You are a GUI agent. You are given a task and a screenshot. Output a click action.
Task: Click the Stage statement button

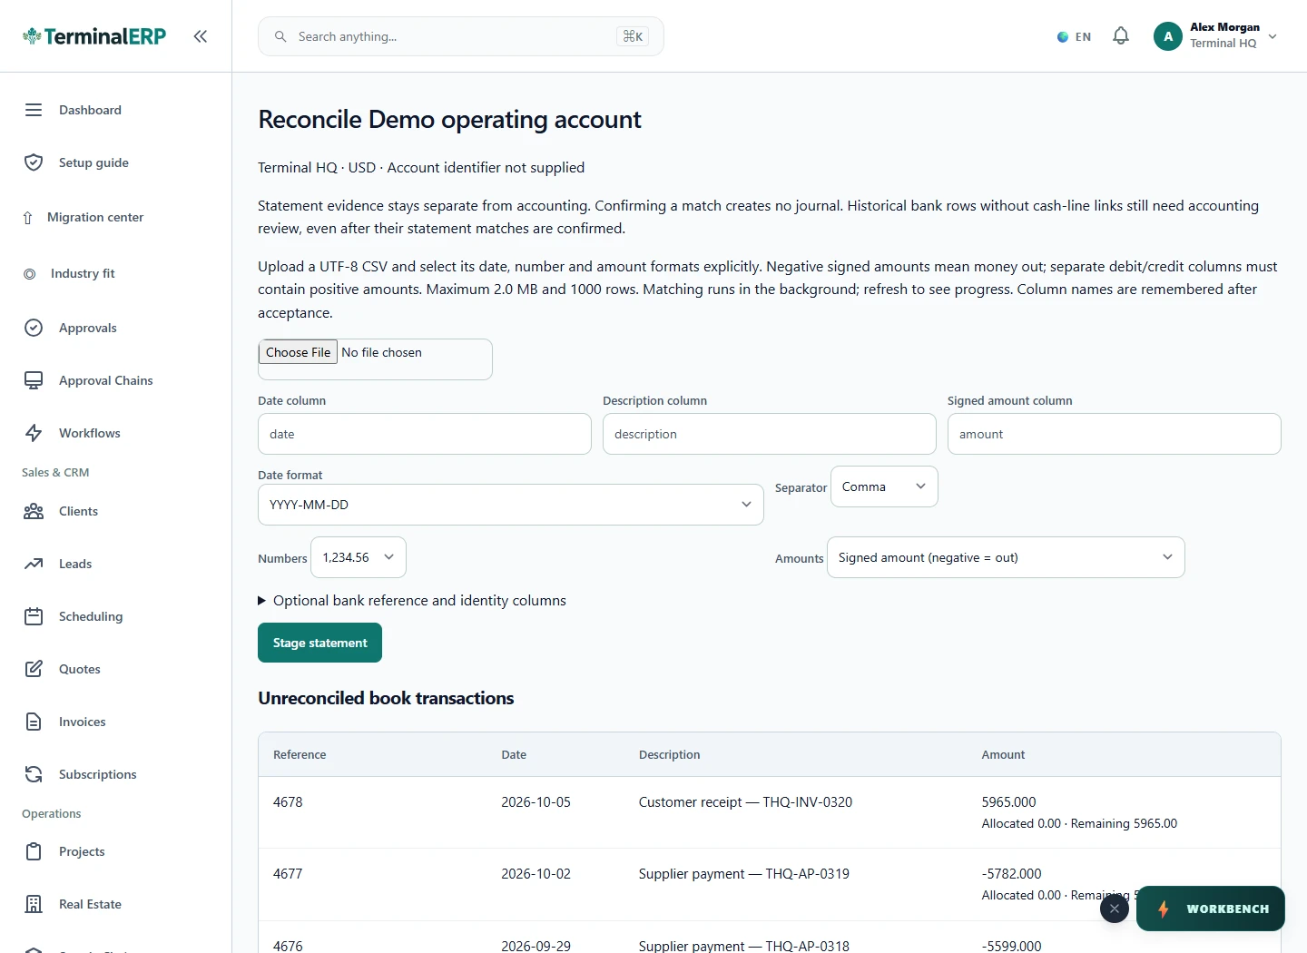(319, 643)
